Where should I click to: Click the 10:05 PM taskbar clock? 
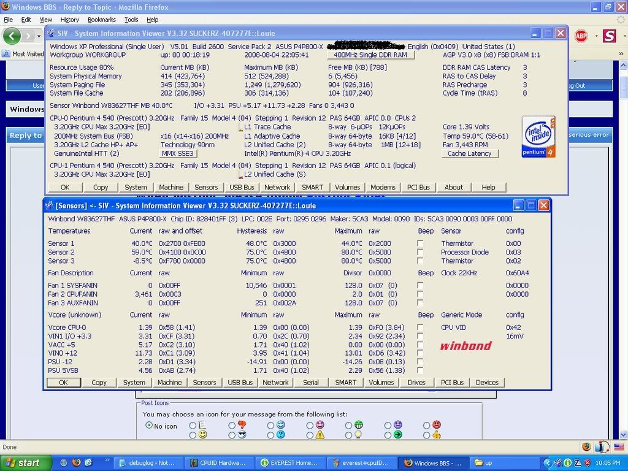pyautogui.click(x=608, y=463)
